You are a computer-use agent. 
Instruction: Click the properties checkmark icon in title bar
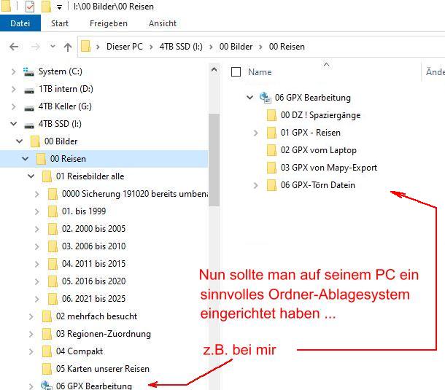[x=30, y=7]
